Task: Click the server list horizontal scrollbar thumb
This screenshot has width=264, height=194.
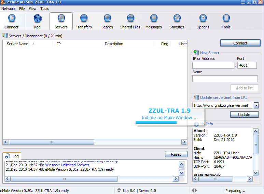Action: pyautogui.click(x=52, y=142)
